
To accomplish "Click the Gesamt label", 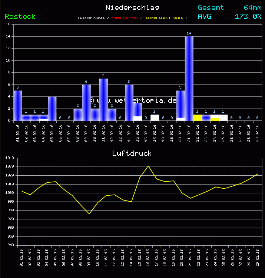I will [211, 7].
